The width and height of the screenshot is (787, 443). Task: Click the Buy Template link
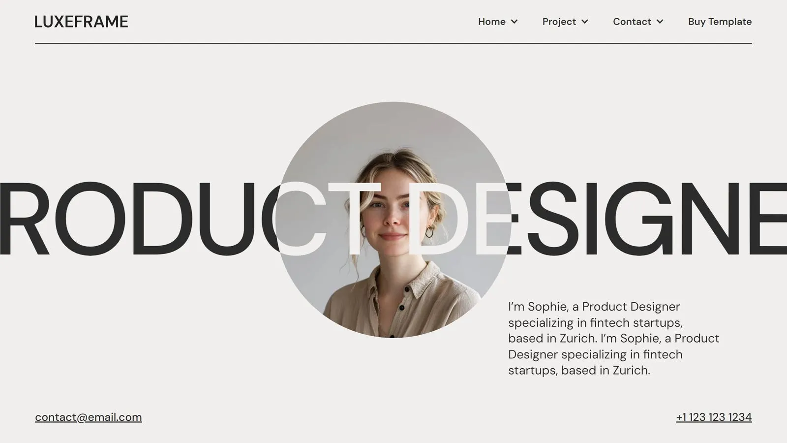(x=720, y=22)
